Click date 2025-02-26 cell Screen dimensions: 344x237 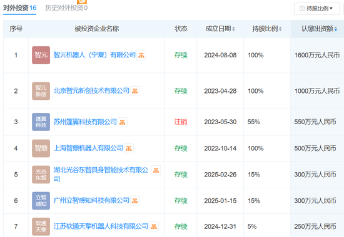220,175
